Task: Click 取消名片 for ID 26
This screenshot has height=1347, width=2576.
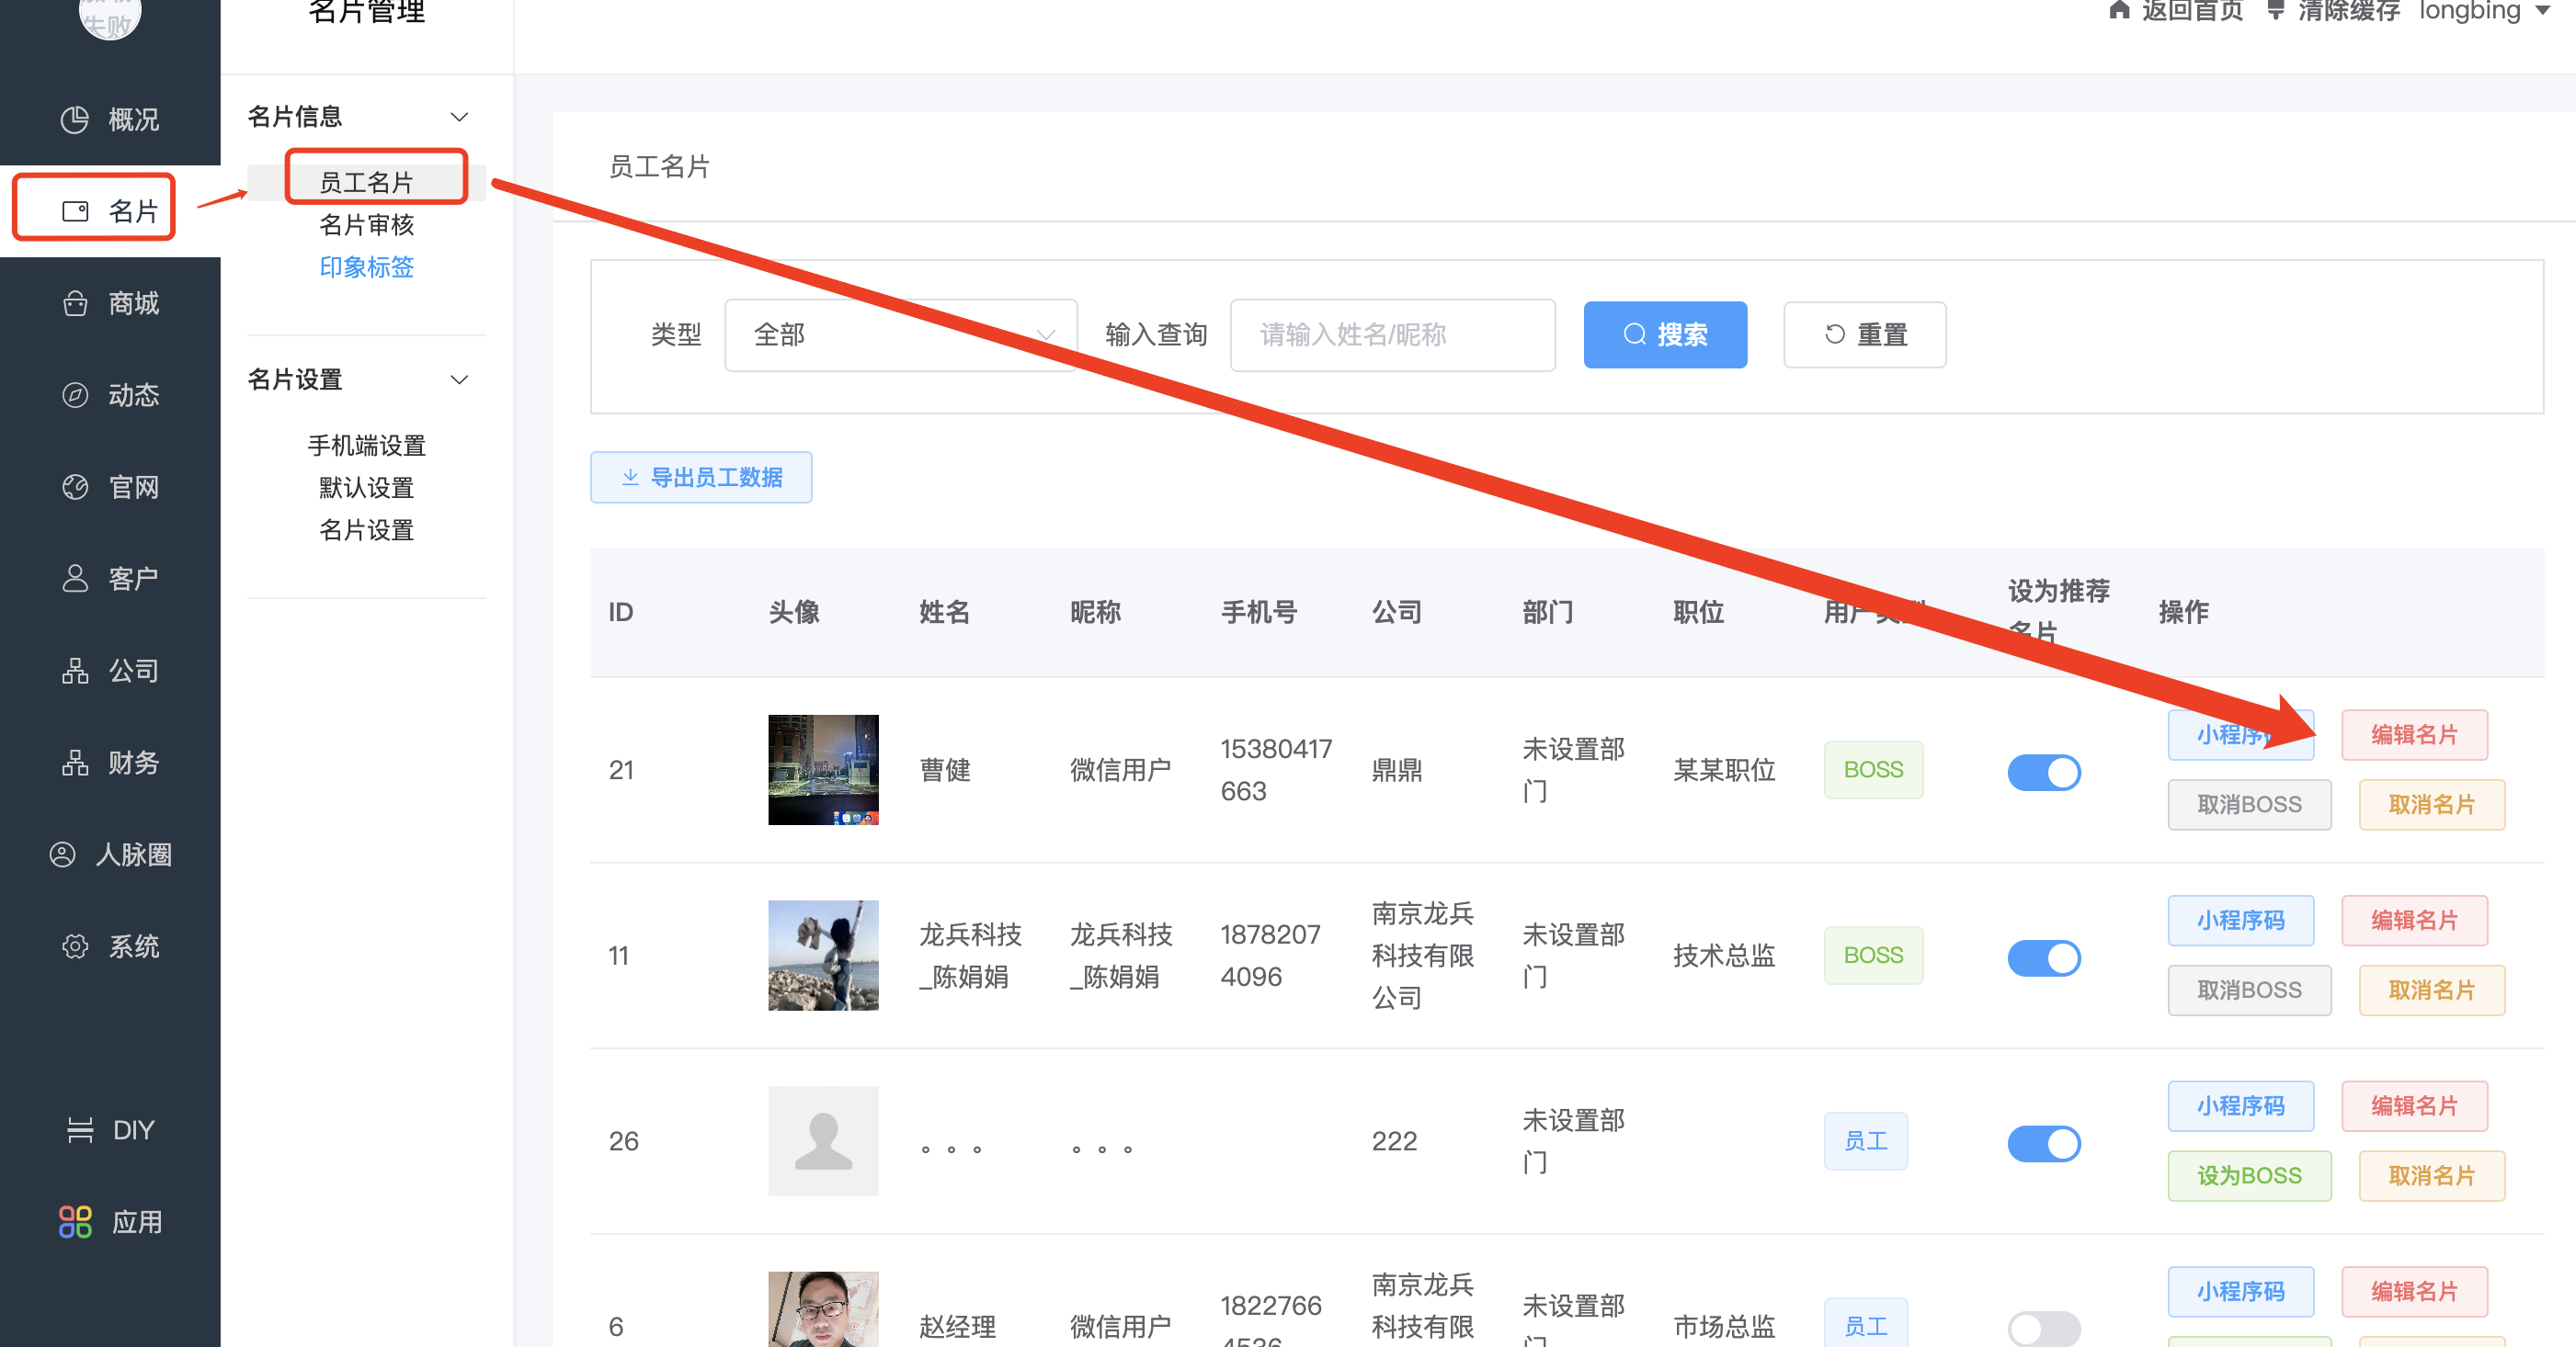Action: (2431, 1176)
